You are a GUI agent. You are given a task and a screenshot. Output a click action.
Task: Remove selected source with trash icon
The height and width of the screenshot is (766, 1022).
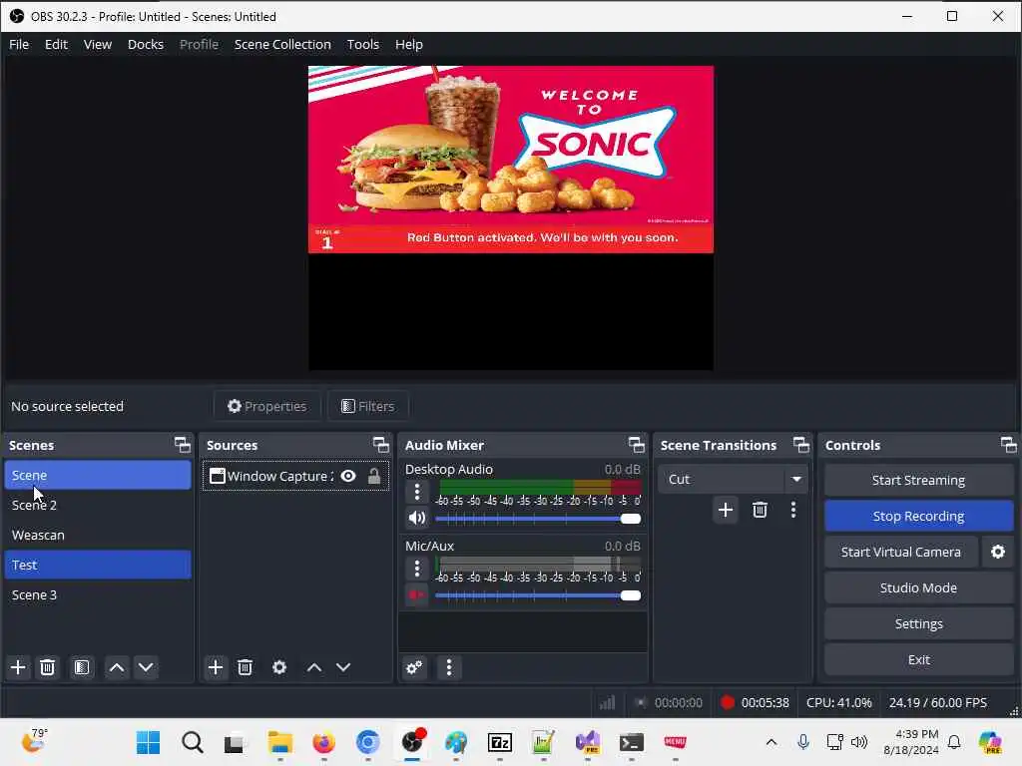246,667
